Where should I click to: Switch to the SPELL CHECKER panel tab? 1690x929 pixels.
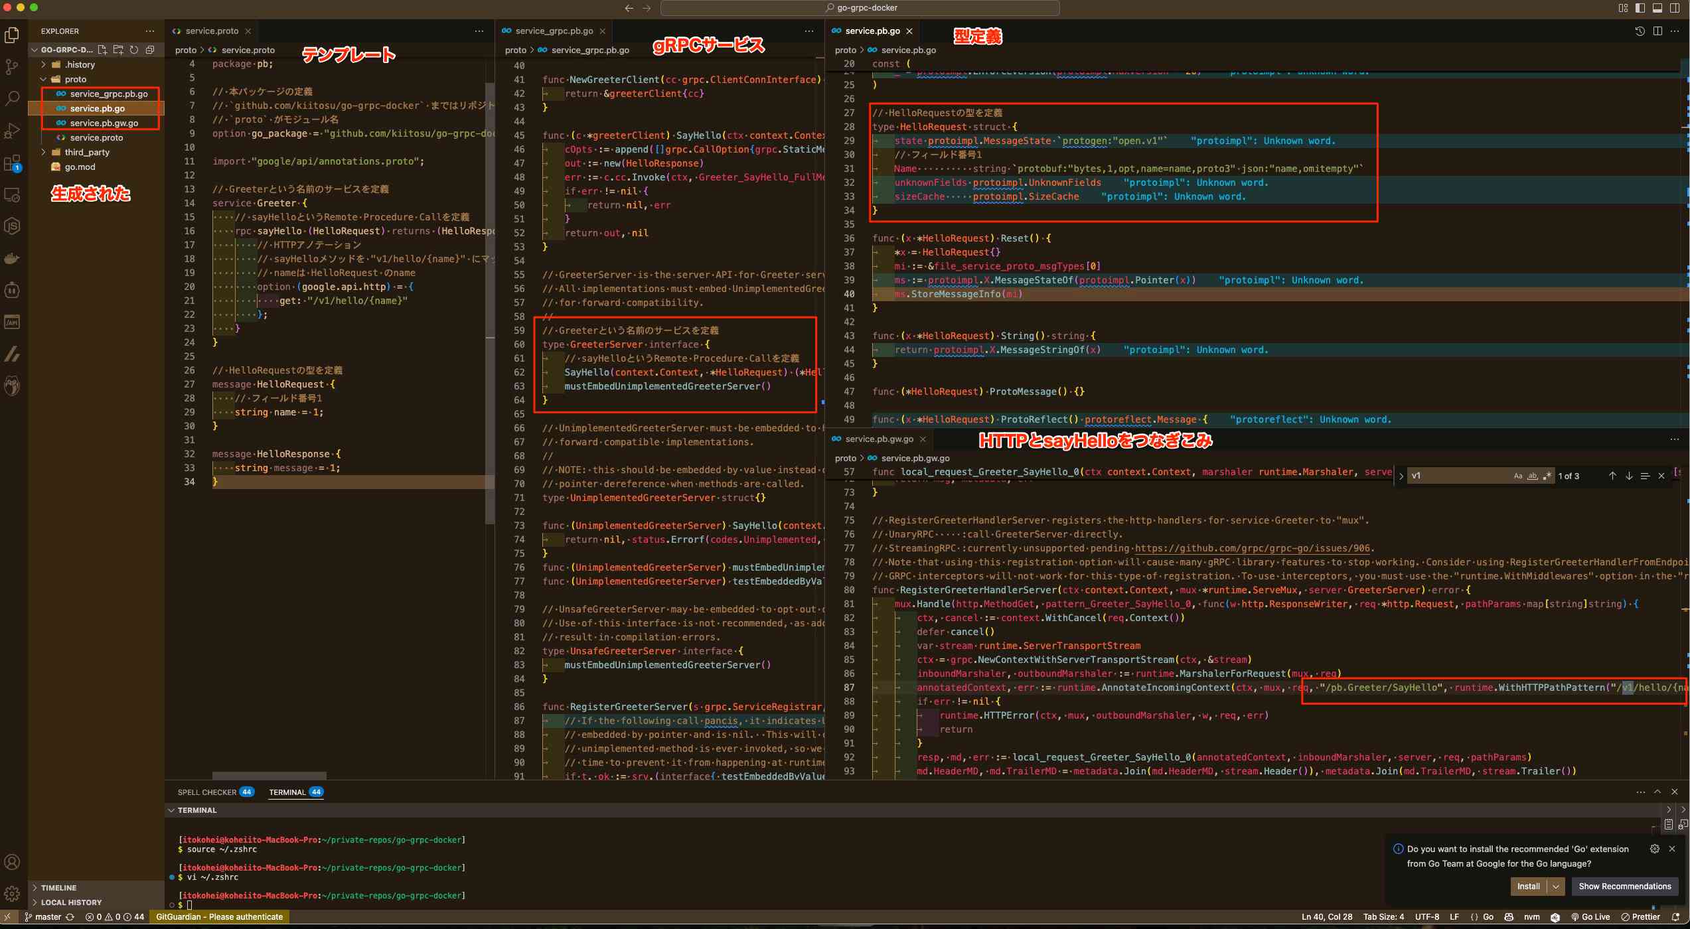coord(206,792)
